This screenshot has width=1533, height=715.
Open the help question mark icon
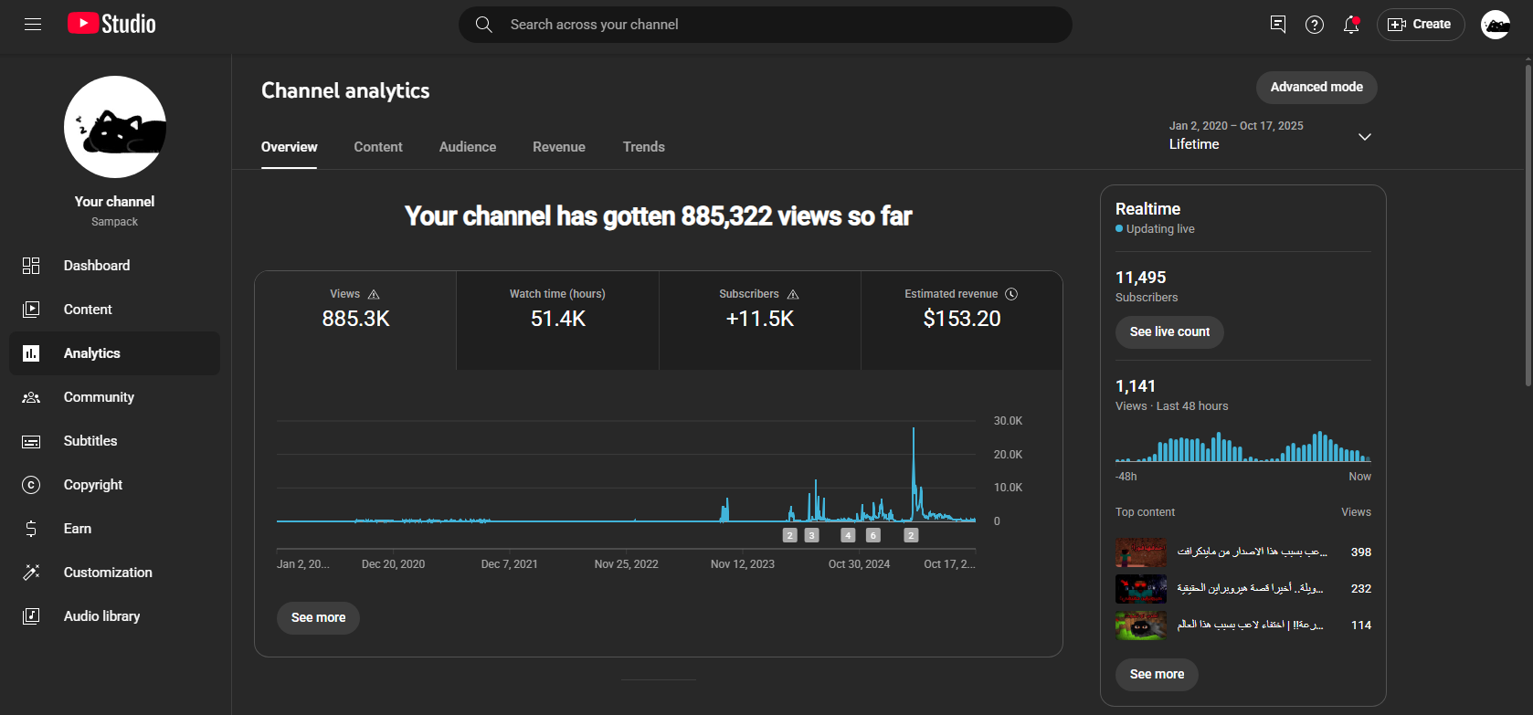point(1315,25)
